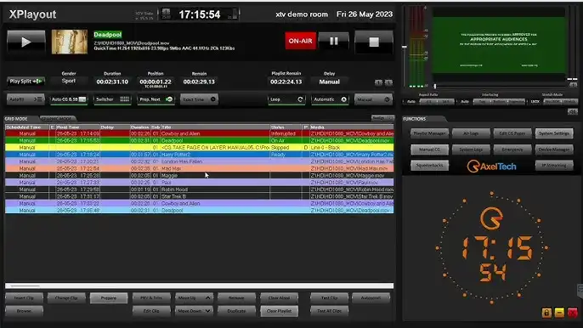Click Clear Playlist button
Screen dimensions: 583x328
tap(280, 311)
